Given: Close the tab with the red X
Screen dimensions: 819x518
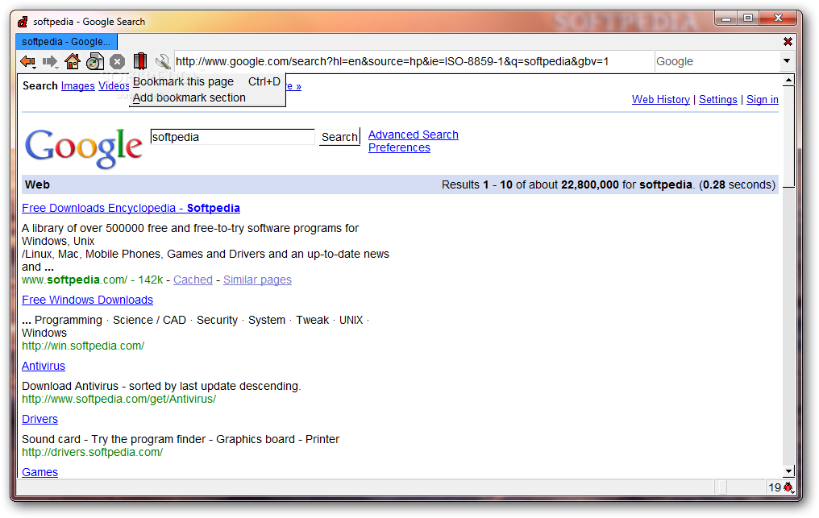Looking at the screenshot, I should (788, 41).
